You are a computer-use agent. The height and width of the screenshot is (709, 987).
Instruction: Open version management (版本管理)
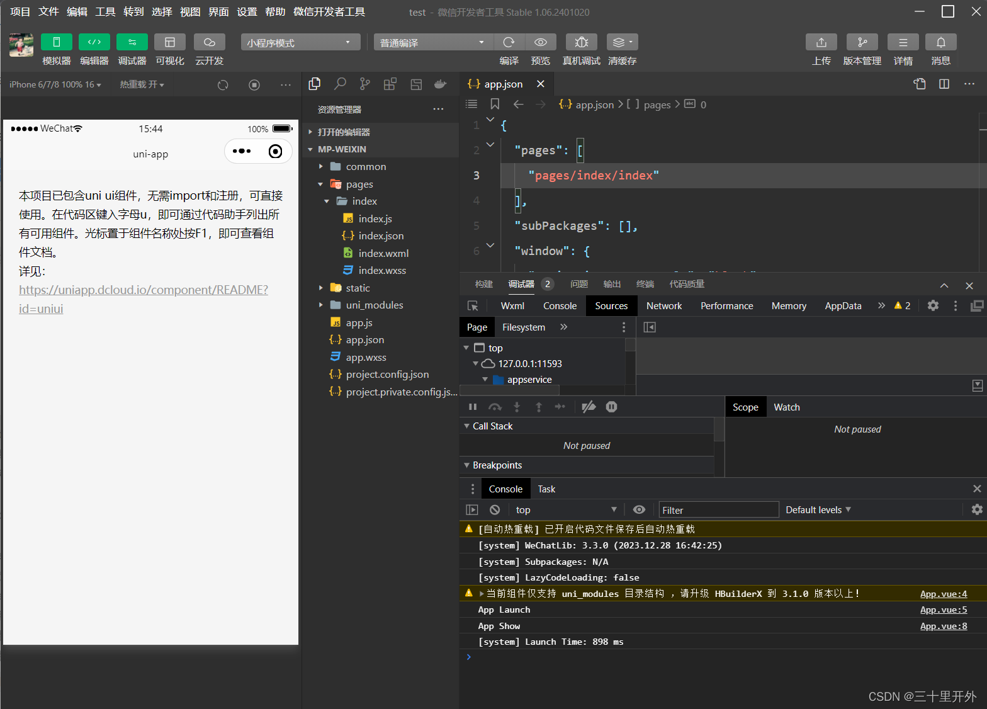click(862, 42)
